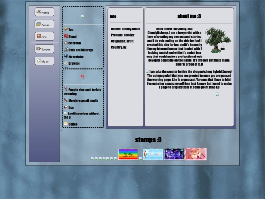Click the 'Blood' list text
265x199 pixels.
72,37
